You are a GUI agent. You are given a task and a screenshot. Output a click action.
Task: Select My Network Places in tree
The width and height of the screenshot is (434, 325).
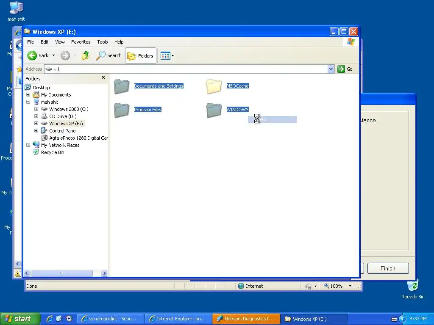click(60, 145)
